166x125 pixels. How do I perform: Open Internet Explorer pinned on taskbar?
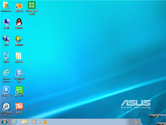[x=15, y=122]
